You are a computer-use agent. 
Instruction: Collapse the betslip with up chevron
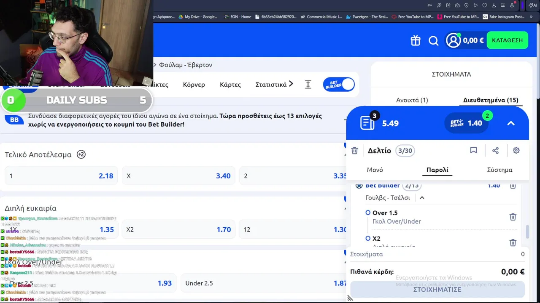[x=511, y=123]
